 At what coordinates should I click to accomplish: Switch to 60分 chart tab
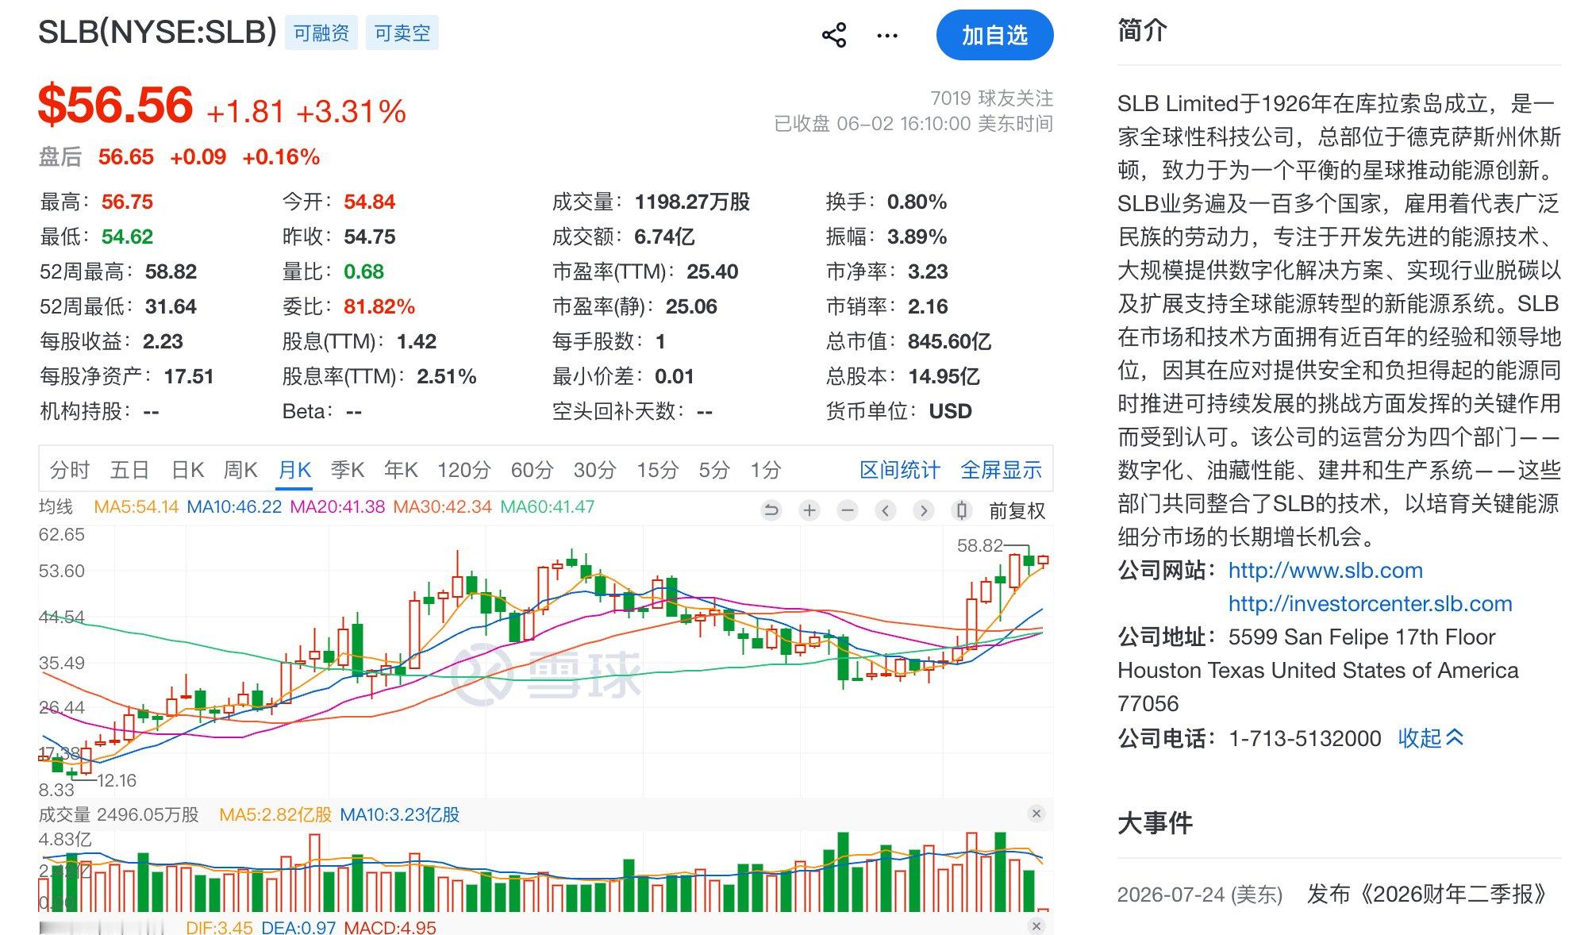click(532, 470)
